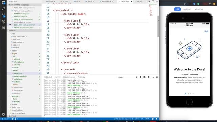Switch to the herb.ts editor tab
The height and width of the screenshot is (122, 217).
click(139, 1)
